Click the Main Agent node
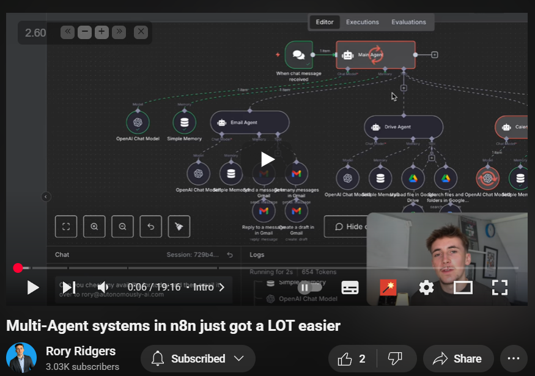Image resolution: width=535 pixels, height=376 pixels. point(375,55)
